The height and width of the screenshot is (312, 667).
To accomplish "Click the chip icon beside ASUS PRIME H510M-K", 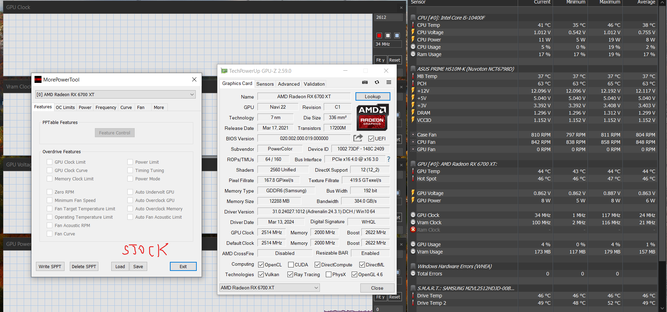I will [x=413, y=69].
